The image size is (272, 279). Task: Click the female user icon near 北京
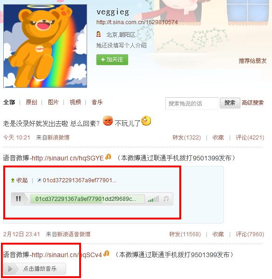tap(98, 34)
